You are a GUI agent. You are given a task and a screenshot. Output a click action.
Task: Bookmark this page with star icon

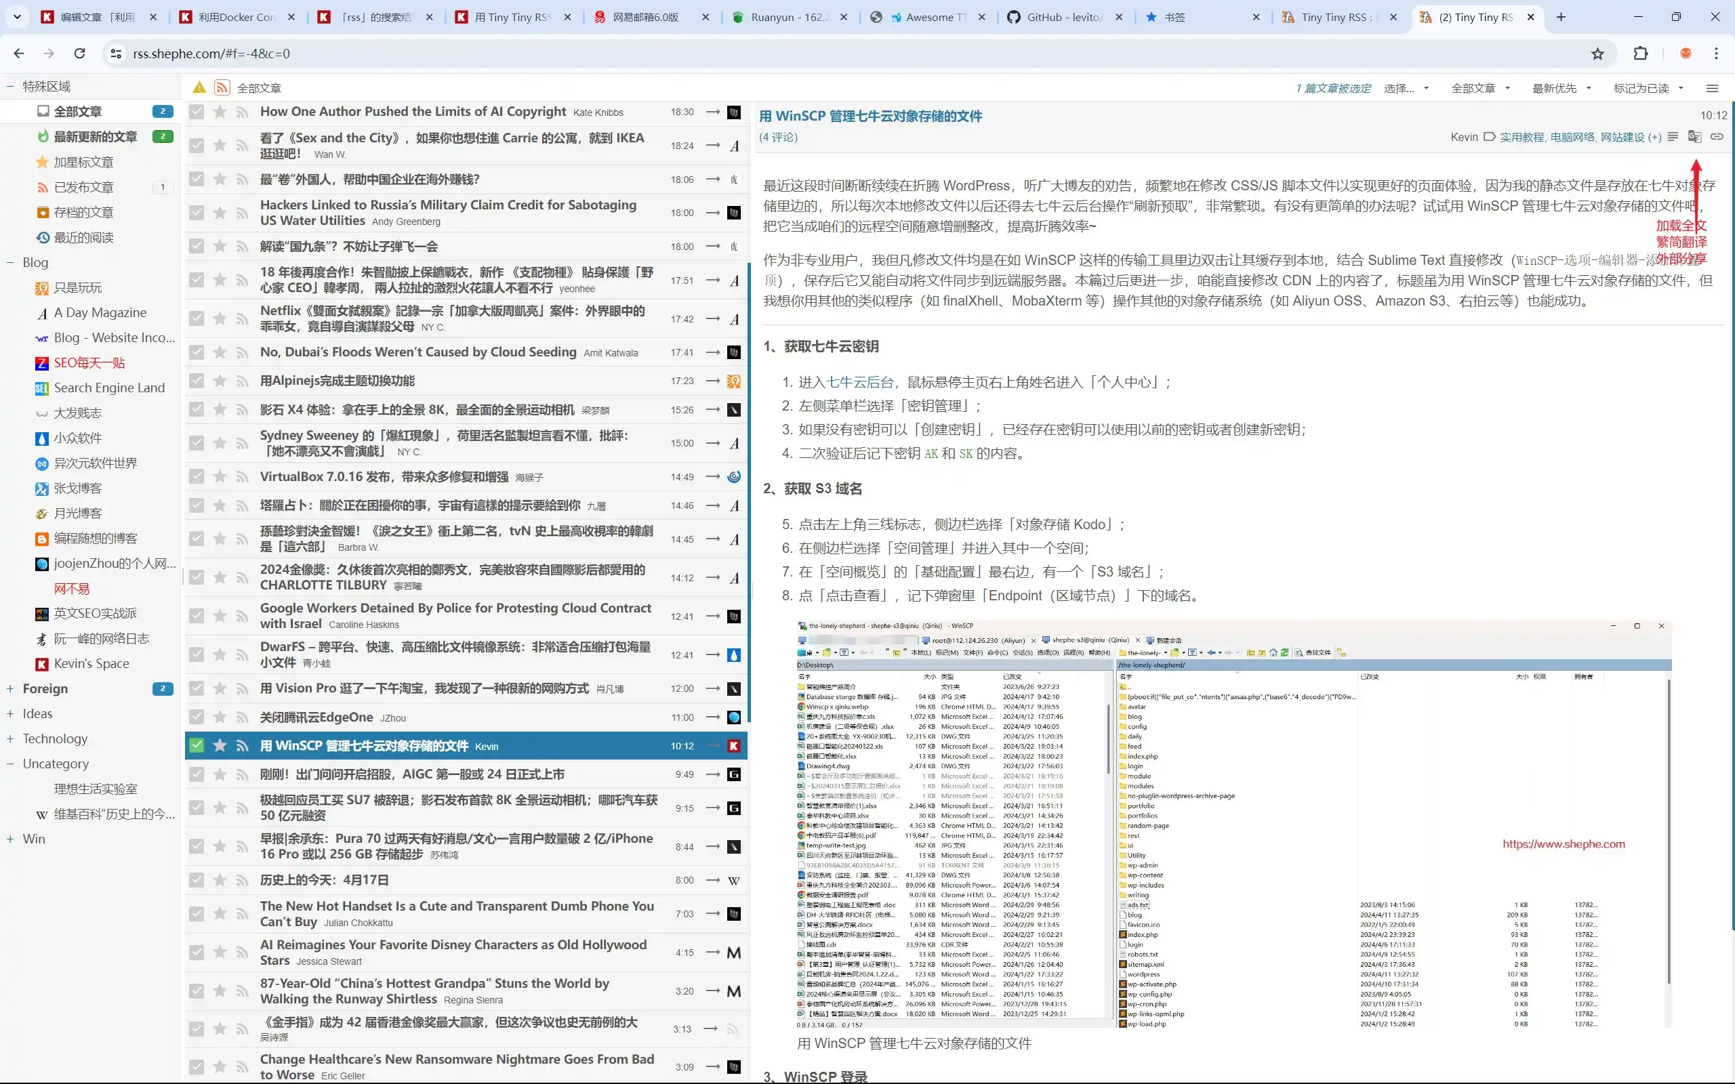(1597, 53)
